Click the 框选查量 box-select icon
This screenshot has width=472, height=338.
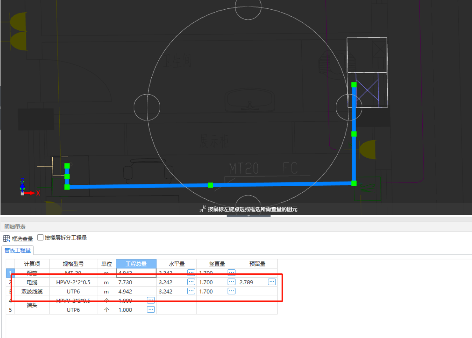[6, 238]
